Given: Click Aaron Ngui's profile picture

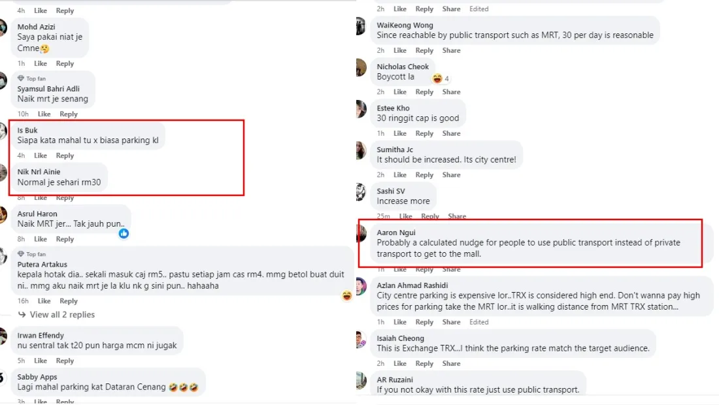Looking at the screenshot, I should [361, 233].
